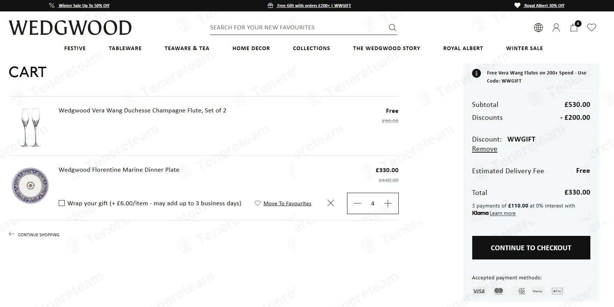This screenshot has width=614, height=307.
Task: Click Continue Shopping link
Action: 39,235
